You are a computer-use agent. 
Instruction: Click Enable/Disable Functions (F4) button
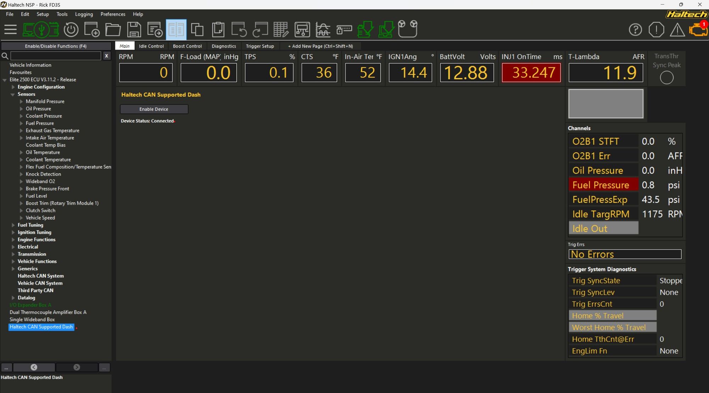coord(56,46)
